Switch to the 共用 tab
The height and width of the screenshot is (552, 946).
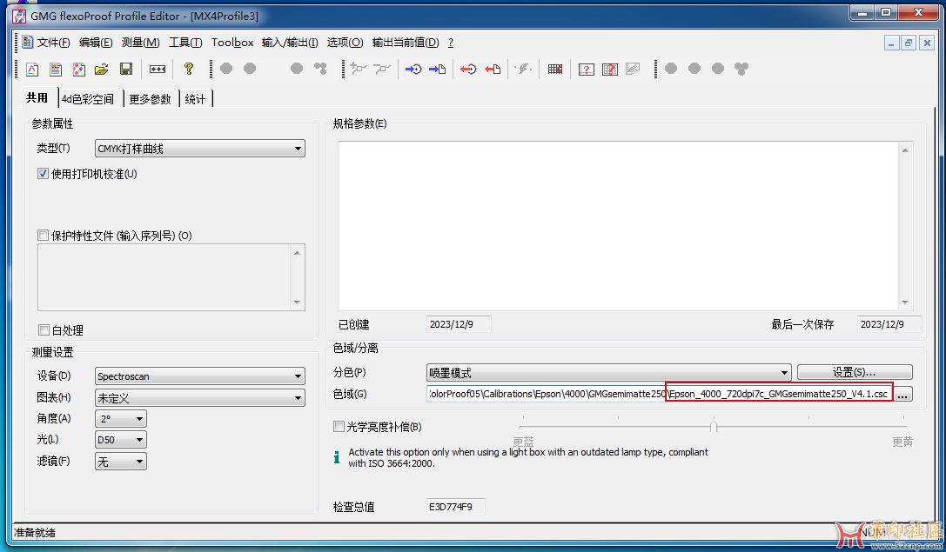(x=37, y=97)
